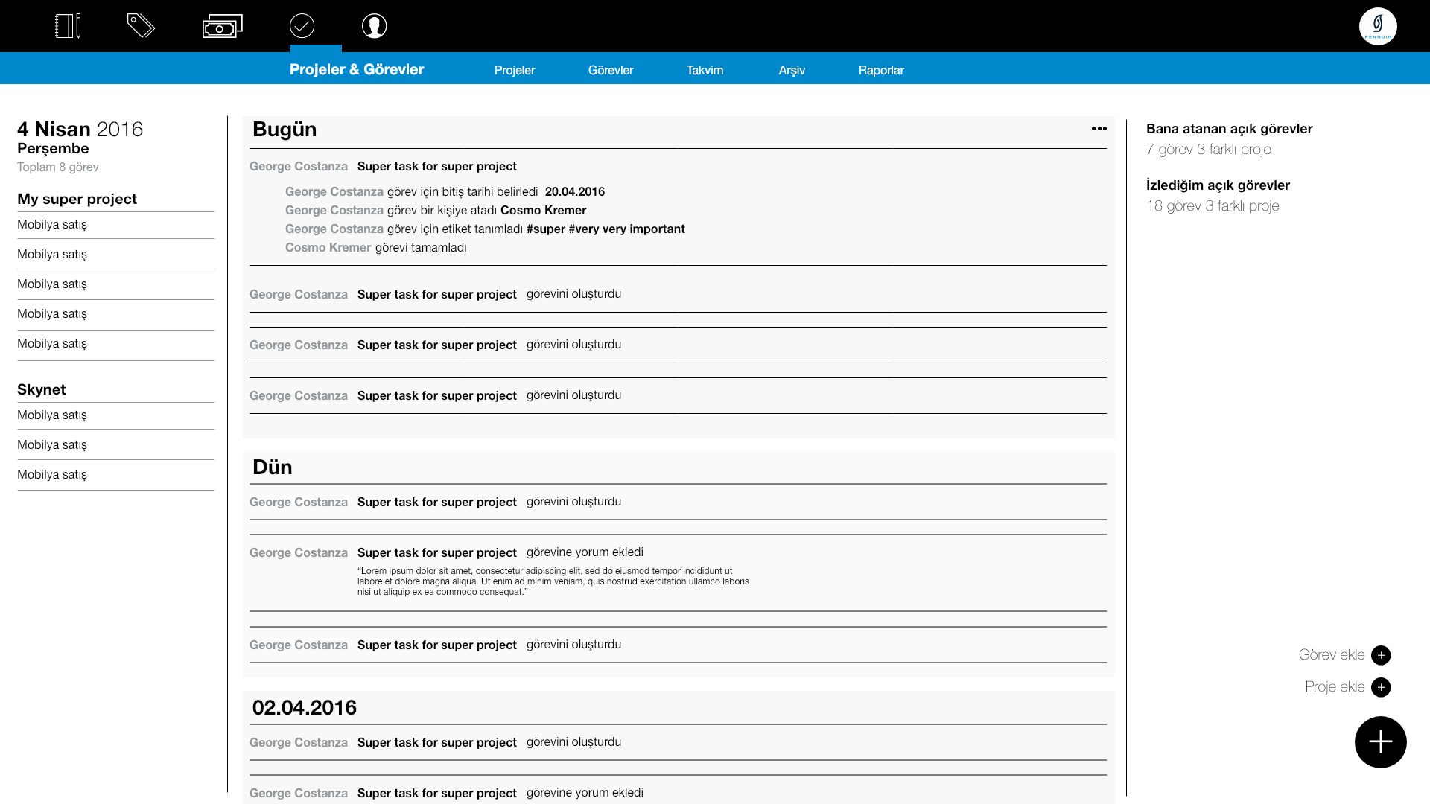Open the ellipsis menu next to Bugün
Screen dimensions: 1430x804
1099,128
